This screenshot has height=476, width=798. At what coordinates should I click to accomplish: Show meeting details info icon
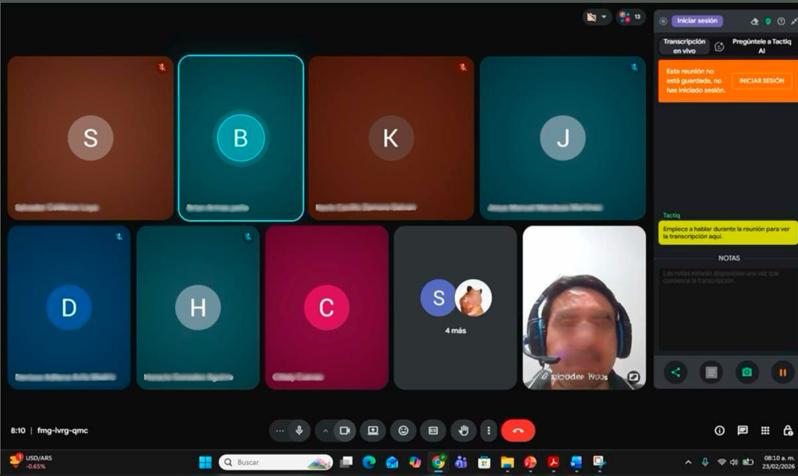[719, 430]
